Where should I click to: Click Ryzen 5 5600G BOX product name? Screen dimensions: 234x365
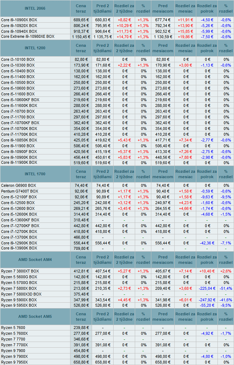click(19, 277)
